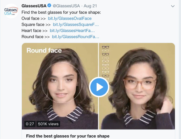Click the GlassesUSA display name
This screenshot has height=139, width=181.
[x=34, y=6]
